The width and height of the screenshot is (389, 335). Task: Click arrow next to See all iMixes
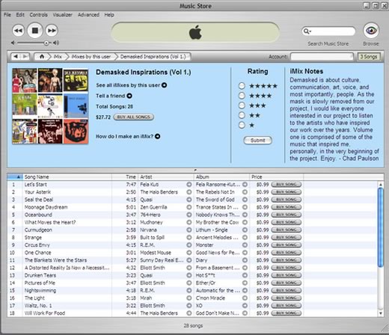coord(164,85)
